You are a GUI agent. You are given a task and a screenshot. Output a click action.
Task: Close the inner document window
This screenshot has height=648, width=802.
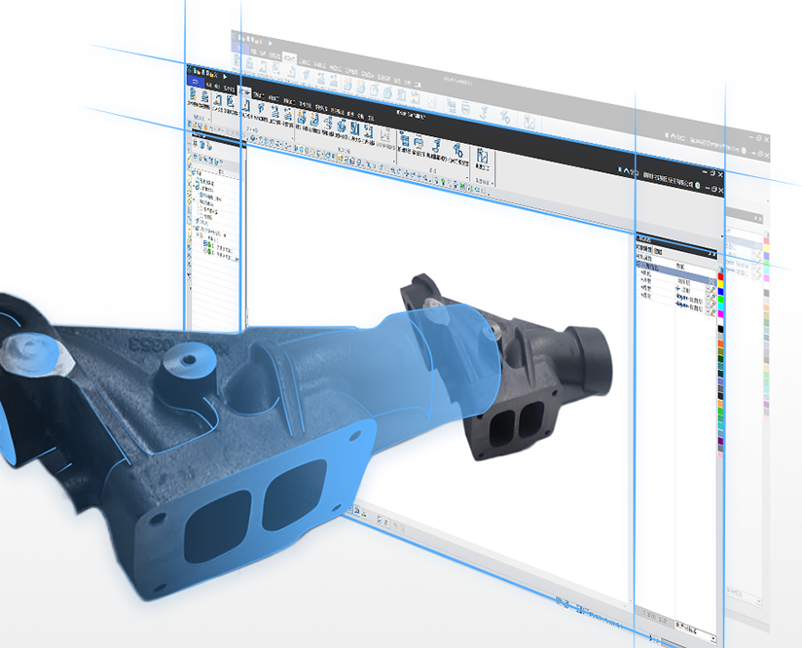point(720,189)
